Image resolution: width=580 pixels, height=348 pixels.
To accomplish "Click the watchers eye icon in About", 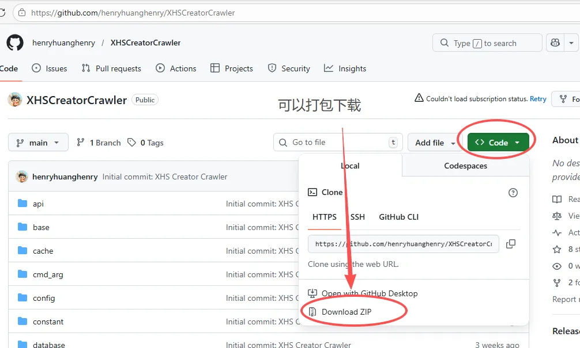I will (557, 266).
